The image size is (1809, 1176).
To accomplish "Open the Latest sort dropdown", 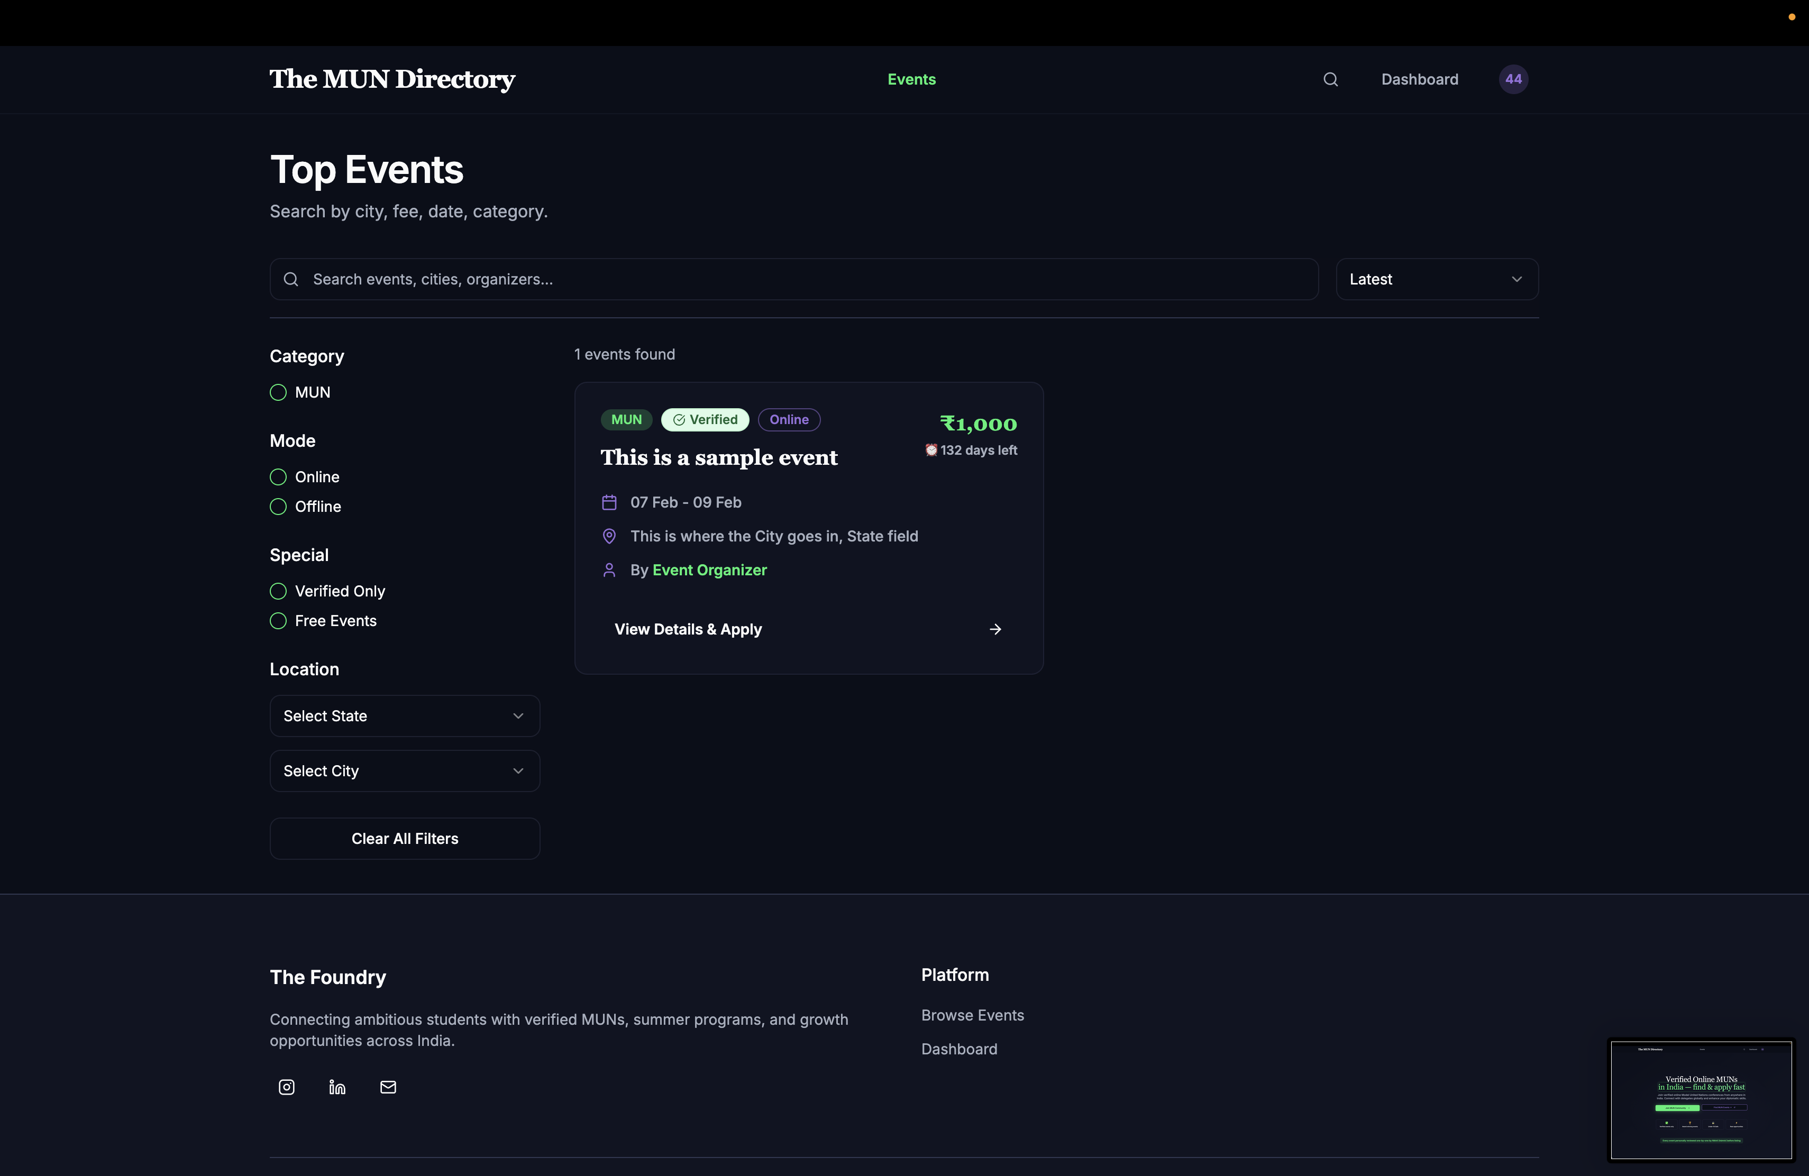I will pyautogui.click(x=1437, y=279).
